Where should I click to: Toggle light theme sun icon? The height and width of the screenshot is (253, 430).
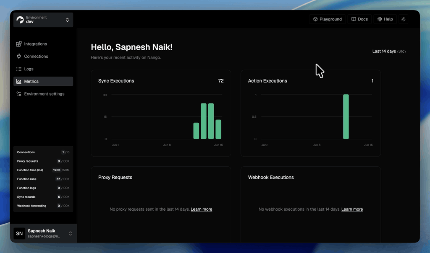pyautogui.click(x=403, y=19)
